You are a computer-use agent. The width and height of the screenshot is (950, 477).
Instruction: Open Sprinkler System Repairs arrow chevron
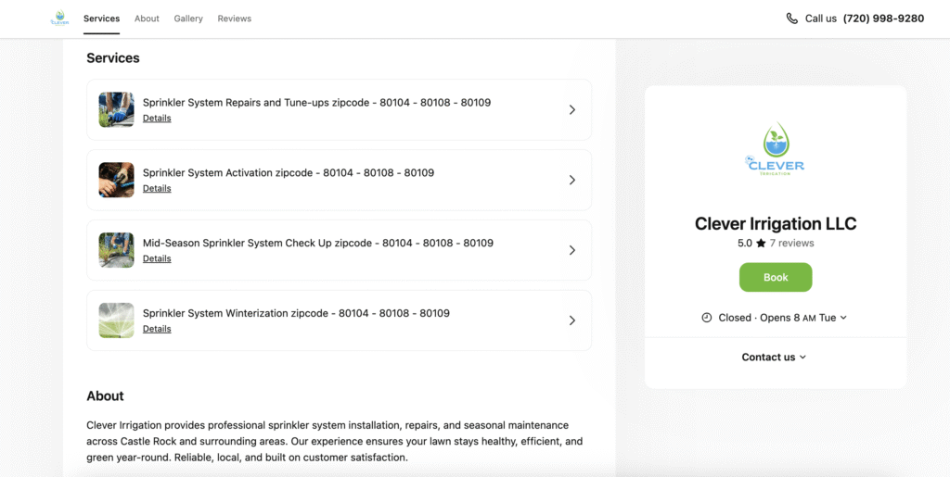point(572,109)
